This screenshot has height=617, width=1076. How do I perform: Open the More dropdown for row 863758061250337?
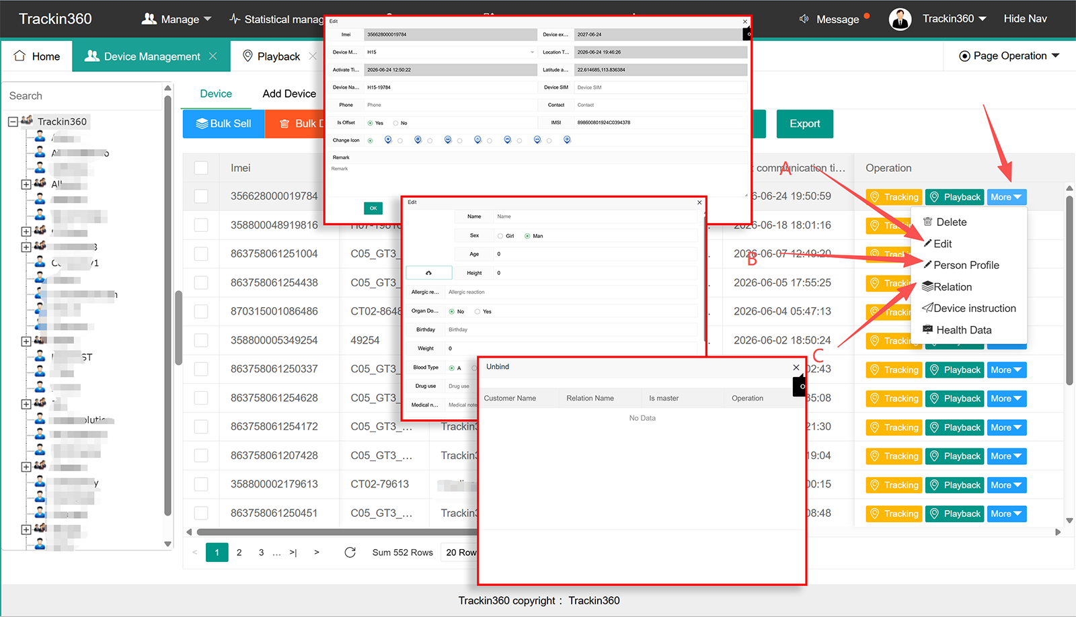[x=1007, y=370]
